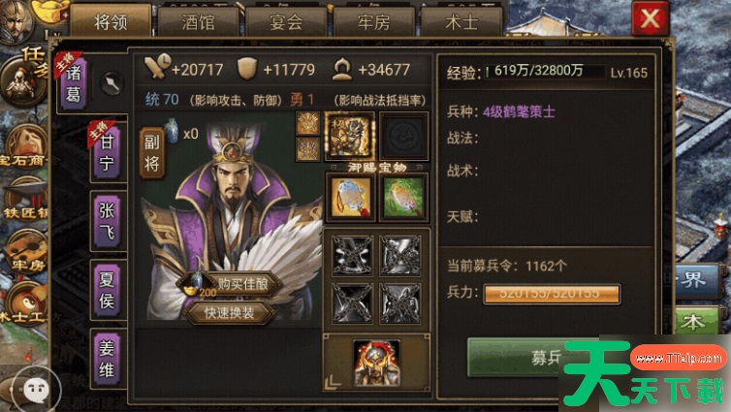The width and height of the screenshot is (731, 412).
Task: Open the 酒馆 tab
Action: [198, 21]
